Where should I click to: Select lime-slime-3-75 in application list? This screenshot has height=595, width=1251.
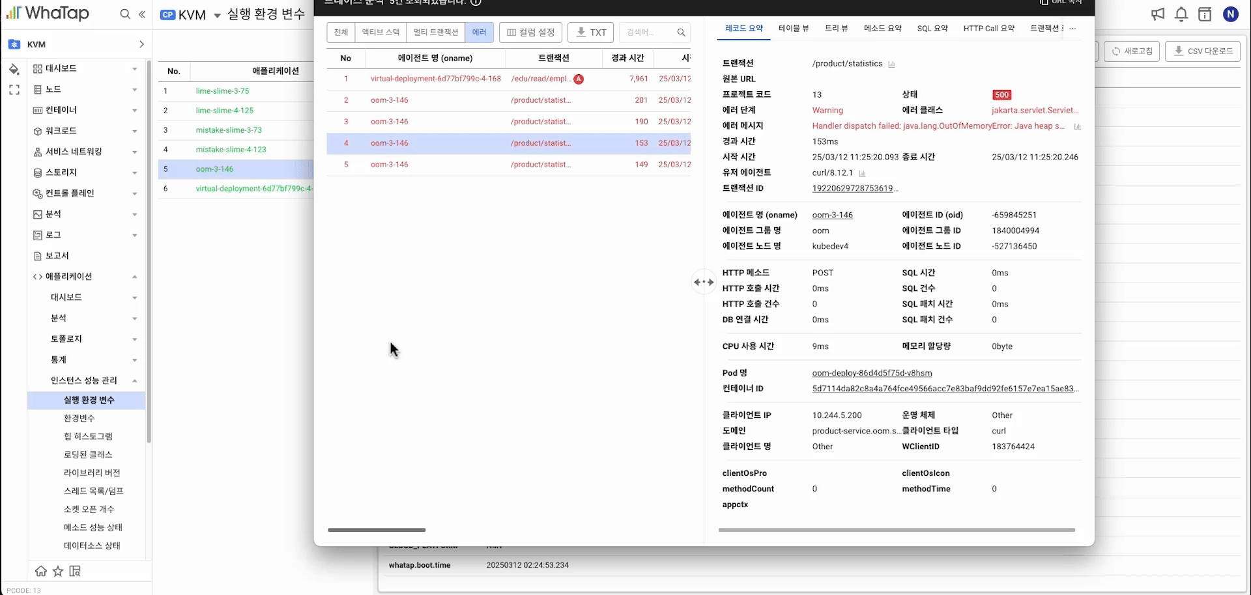click(222, 91)
